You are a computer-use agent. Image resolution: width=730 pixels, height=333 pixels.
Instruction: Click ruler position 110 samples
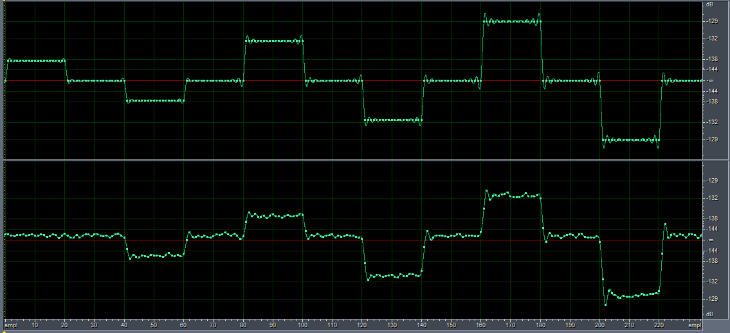pyautogui.click(x=333, y=325)
